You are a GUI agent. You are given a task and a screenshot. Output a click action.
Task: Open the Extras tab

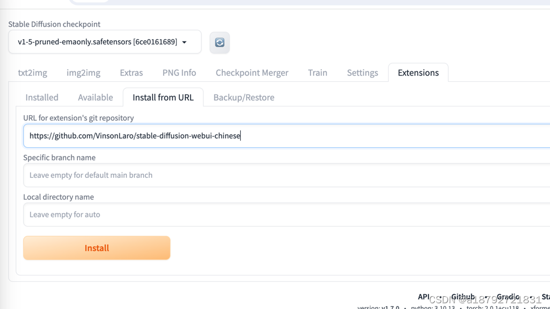click(131, 73)
